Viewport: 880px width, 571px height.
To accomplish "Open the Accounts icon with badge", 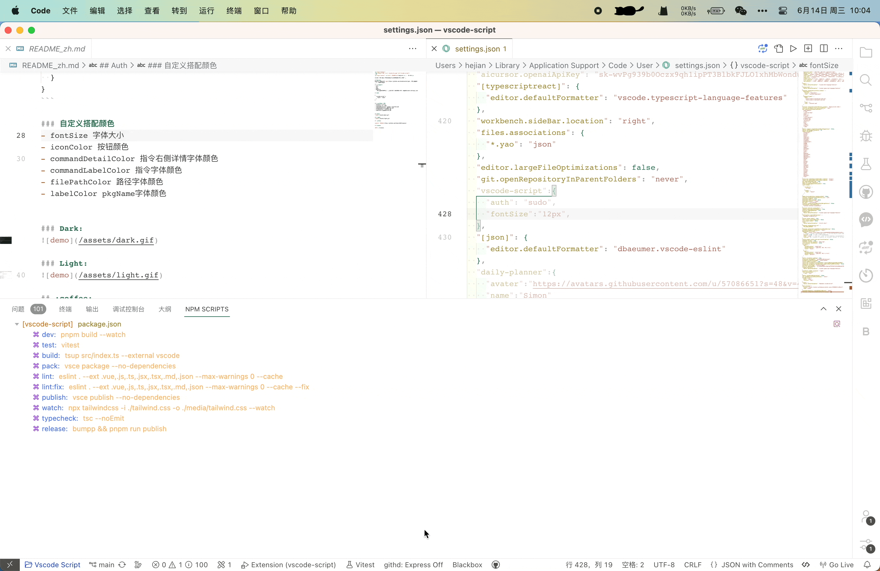I will tap(867, 517).
